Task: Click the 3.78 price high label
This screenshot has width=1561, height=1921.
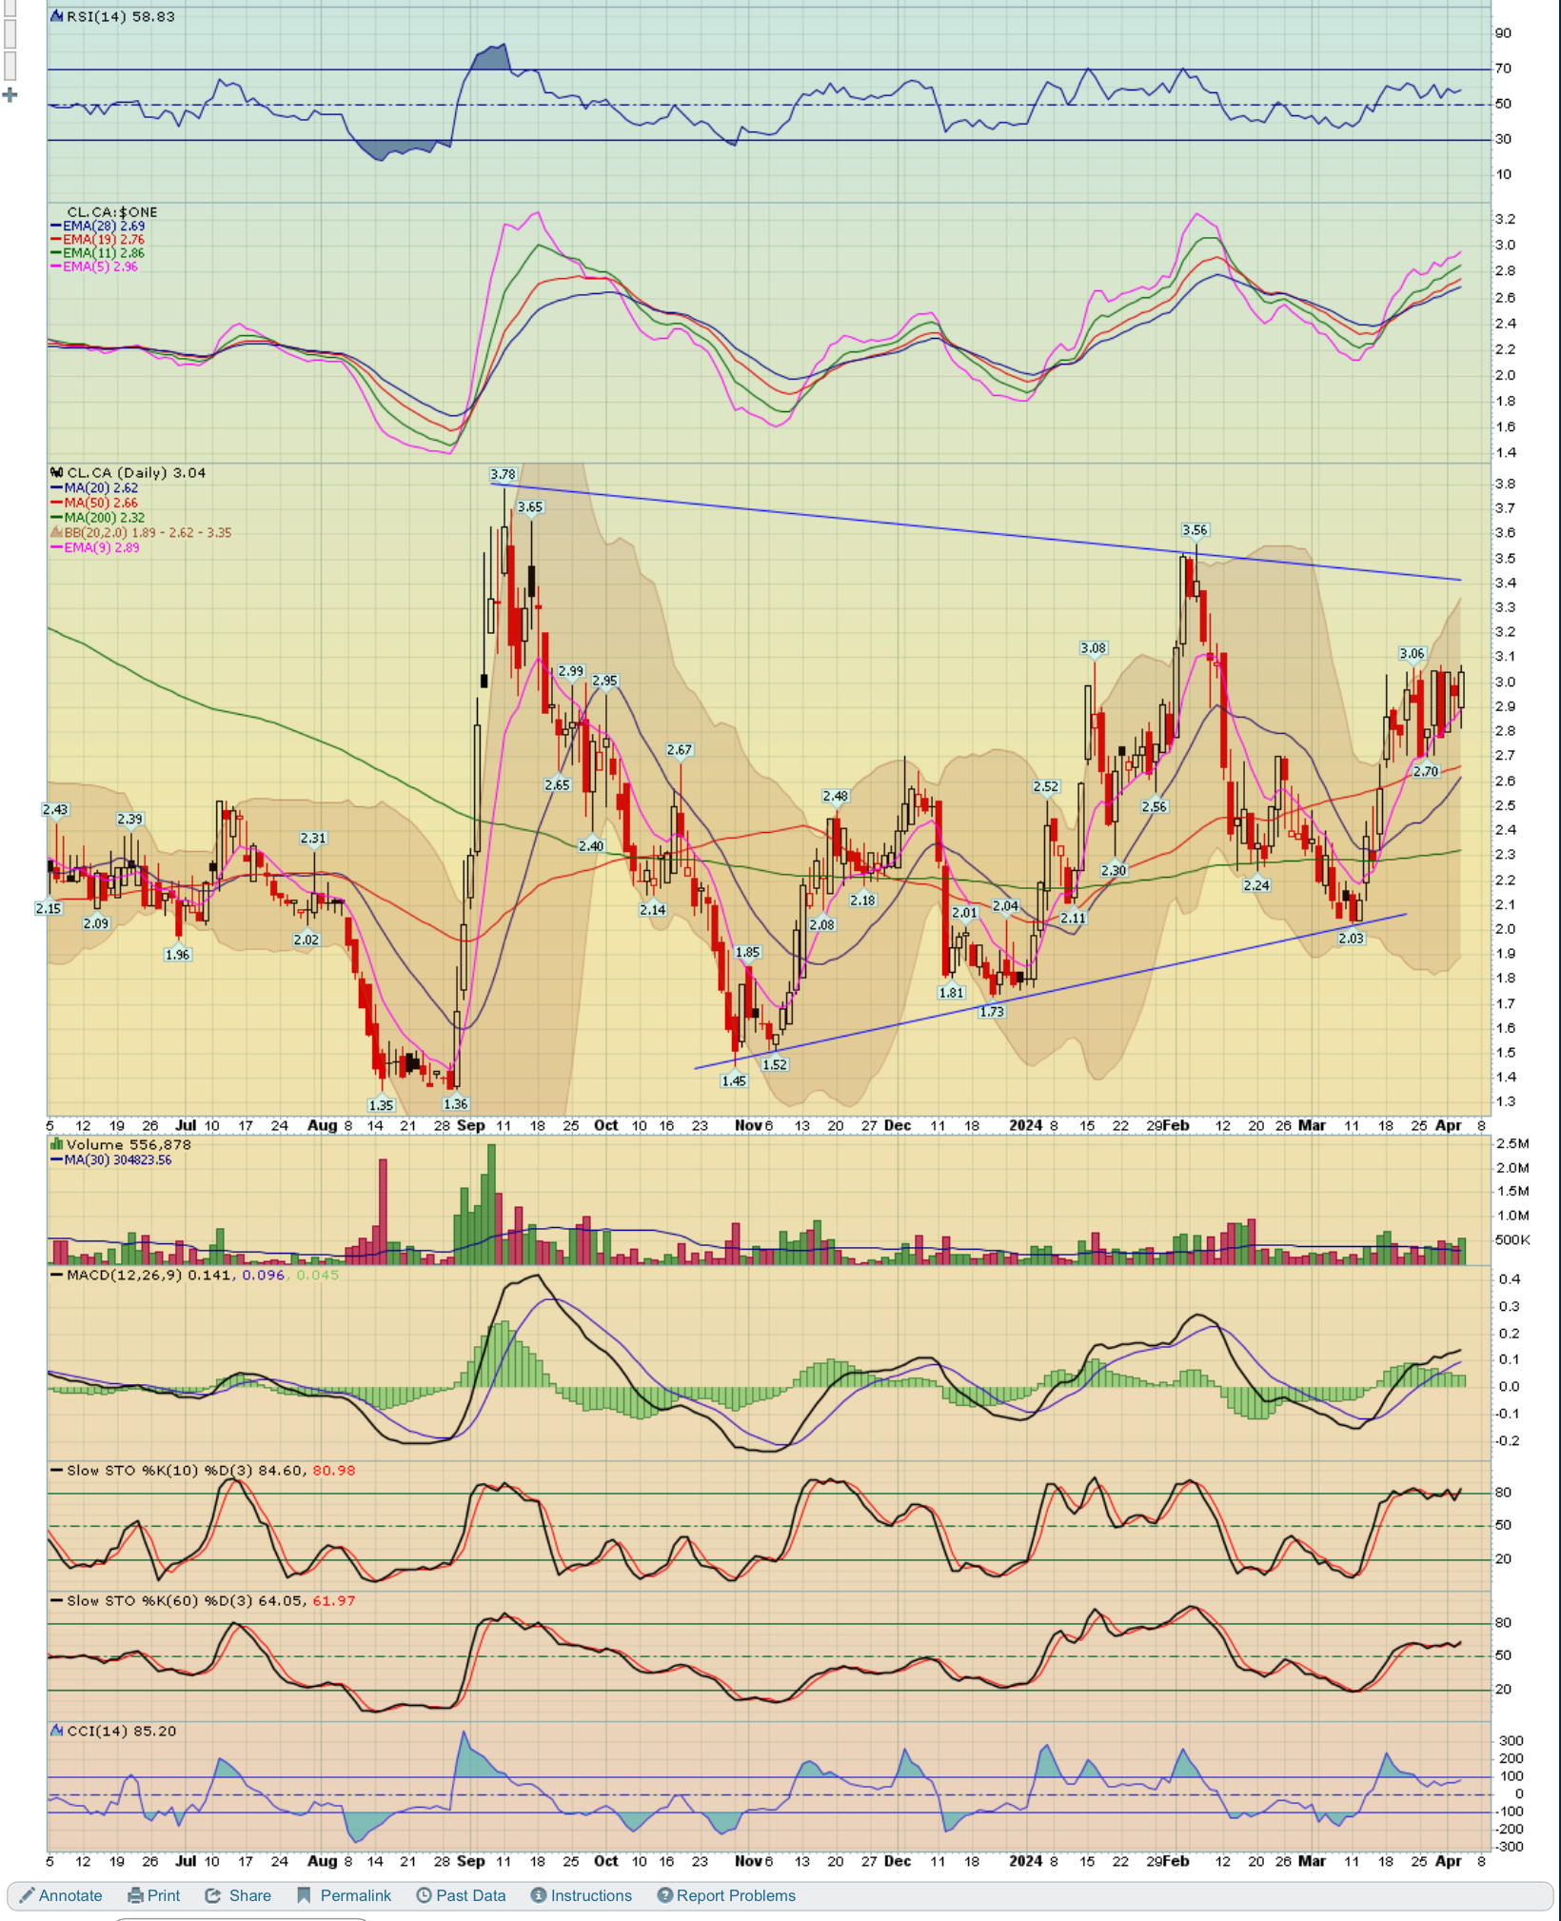Action: tap(503, 474)
